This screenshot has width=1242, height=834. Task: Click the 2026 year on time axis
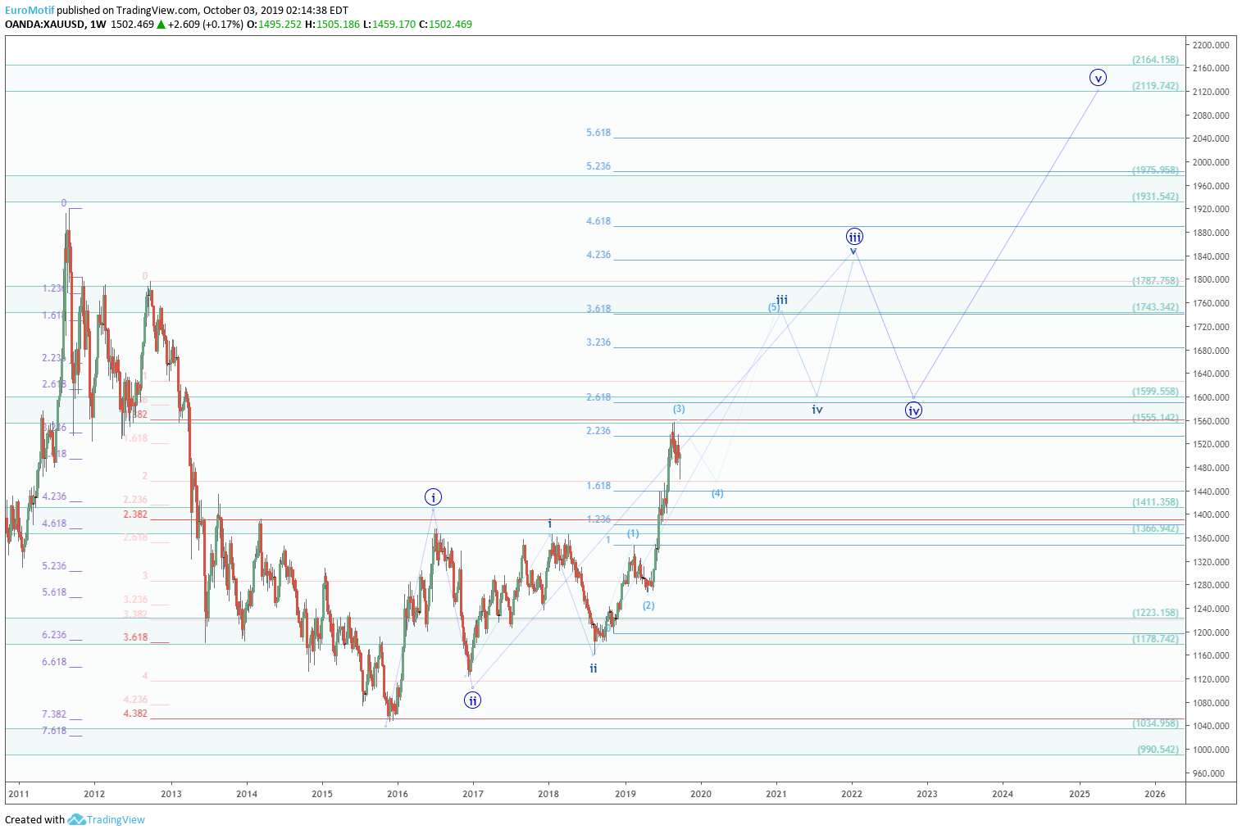click(x=1155, y=794)
